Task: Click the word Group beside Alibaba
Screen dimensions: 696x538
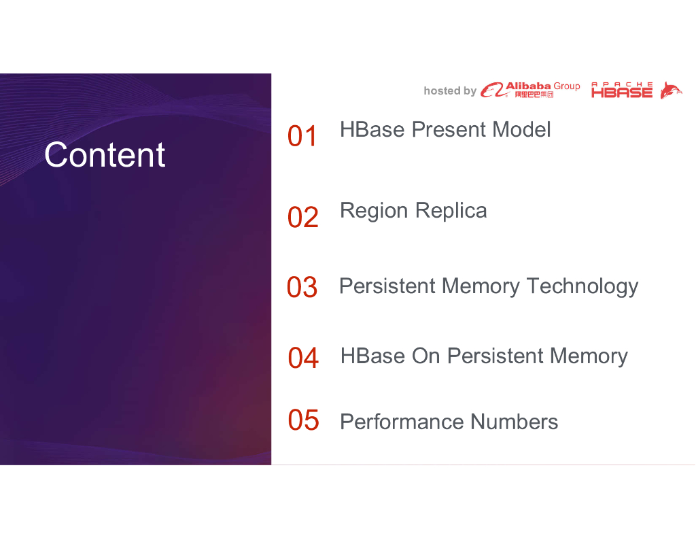Action: coord(567,86)
